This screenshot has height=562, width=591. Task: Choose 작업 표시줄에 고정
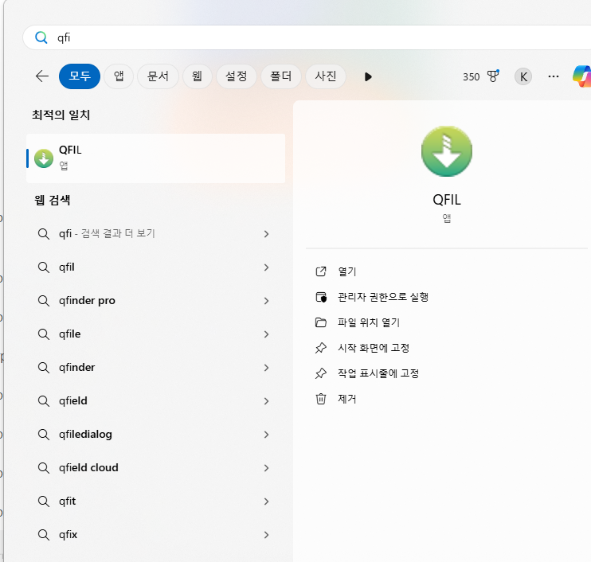pyautogui.click(x=378, y=373)
